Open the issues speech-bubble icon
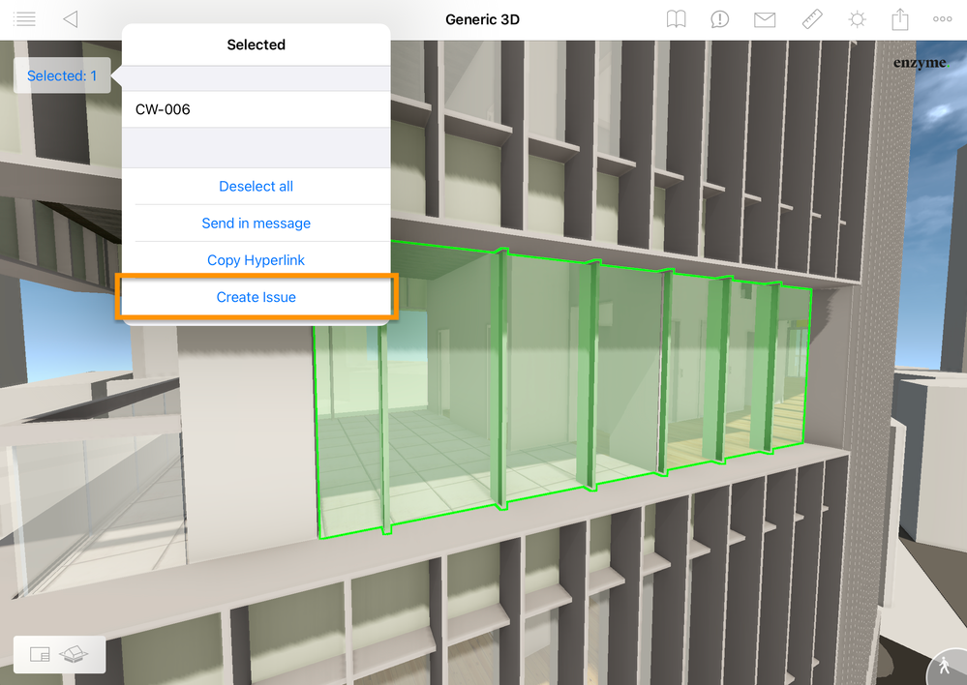 coord(720,19)
